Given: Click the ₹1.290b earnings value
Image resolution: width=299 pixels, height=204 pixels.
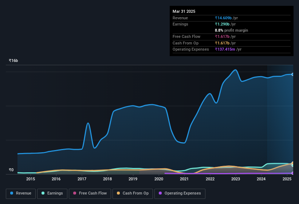Looking at the screenshot, I should click(x=222, y=24).
